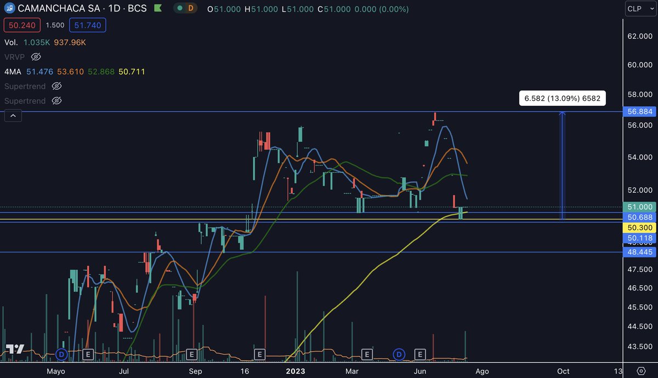Open the earnings E marker near 16

(x=259, y=354)
